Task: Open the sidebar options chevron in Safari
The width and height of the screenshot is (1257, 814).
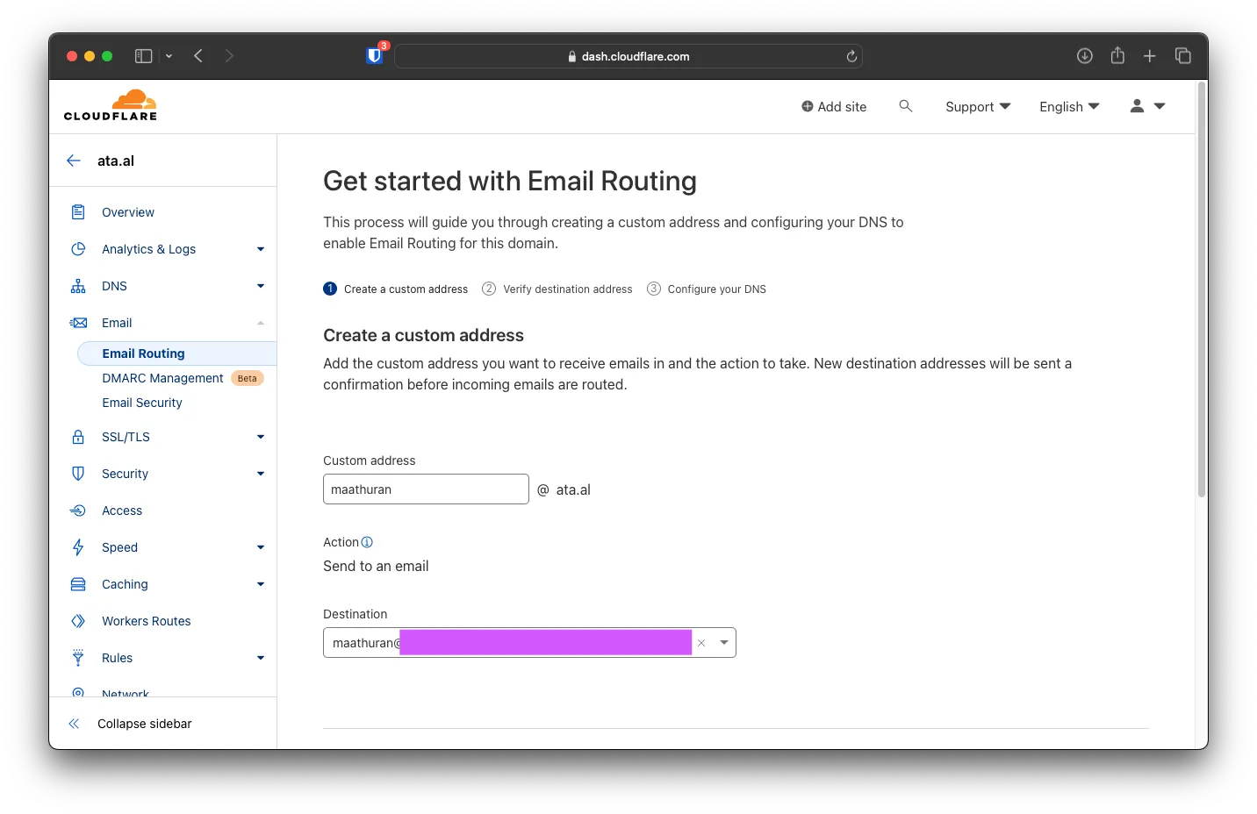Action: tap(169, 56)
